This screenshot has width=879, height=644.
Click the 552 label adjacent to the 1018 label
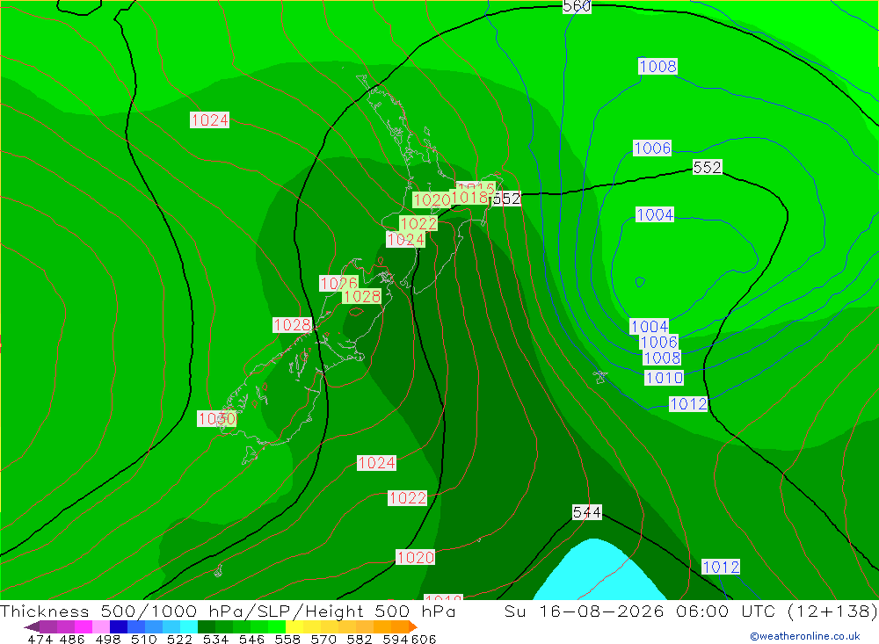[506, 199]
